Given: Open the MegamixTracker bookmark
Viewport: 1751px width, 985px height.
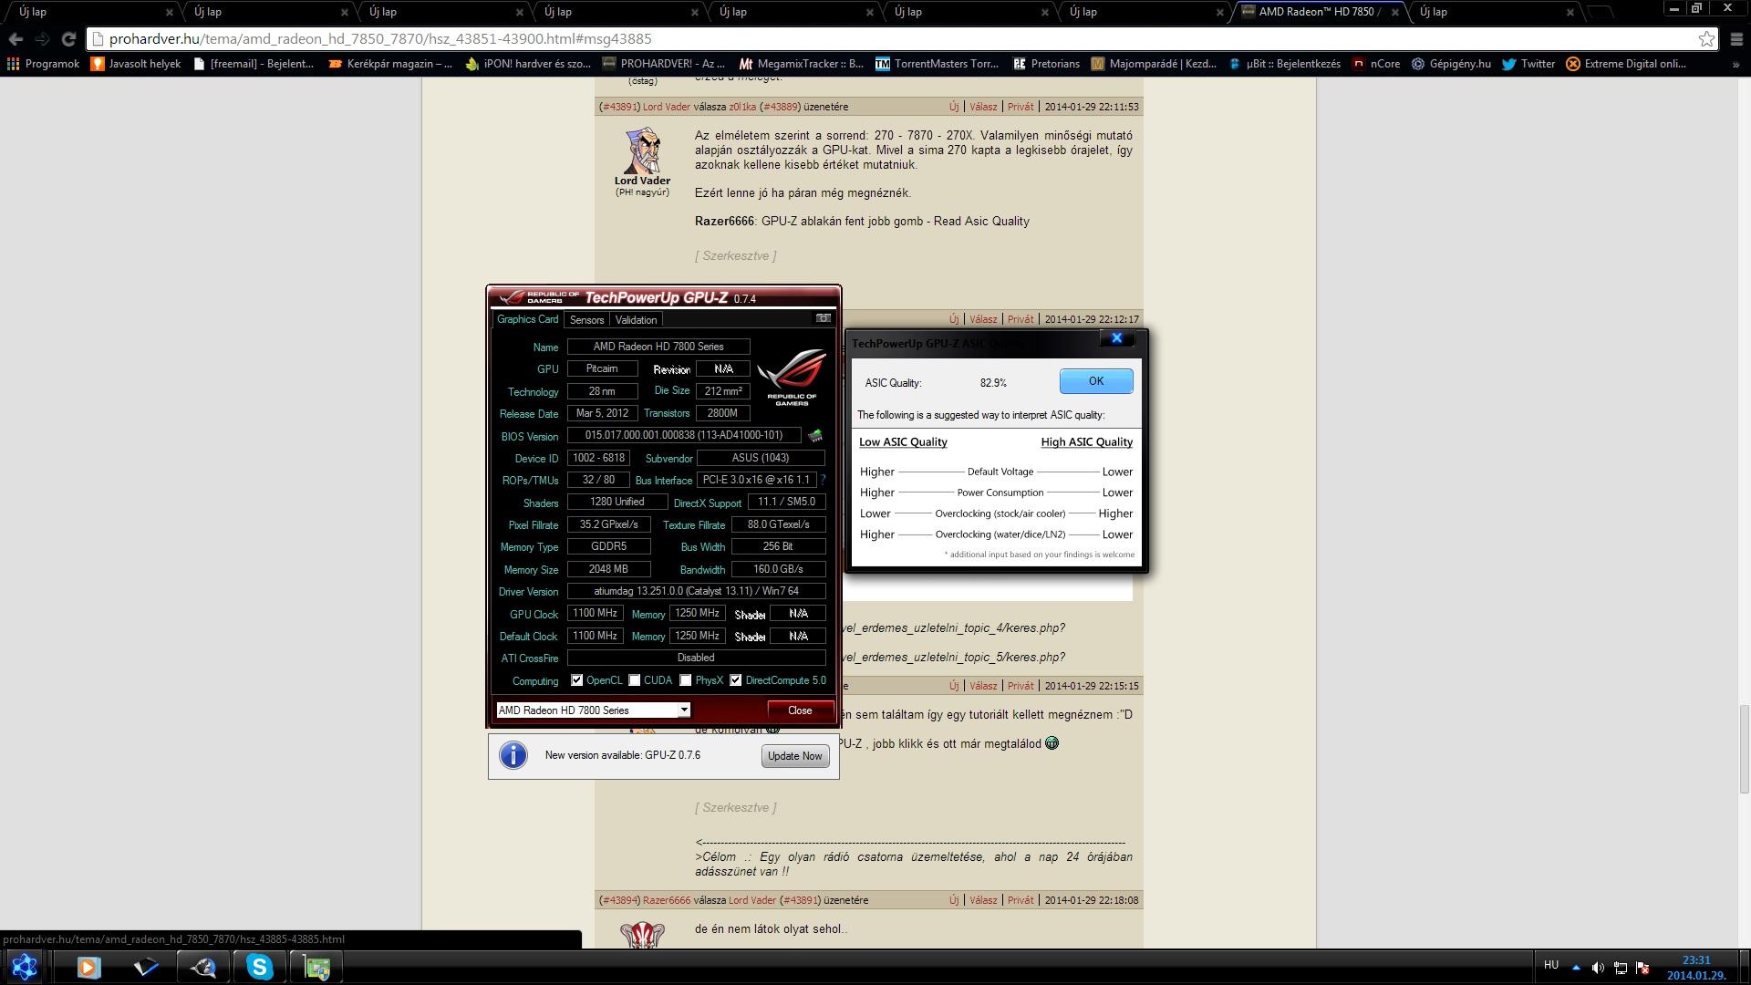Looking at the screenshot, I should pyautogui.click(x=801, y=64).
